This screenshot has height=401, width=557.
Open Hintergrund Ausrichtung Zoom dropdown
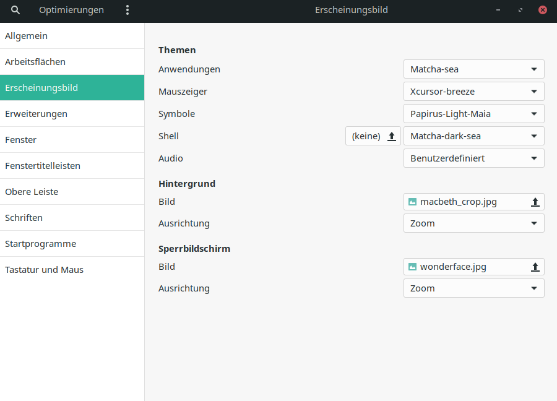pyautogui.click(x=473, y=223)
